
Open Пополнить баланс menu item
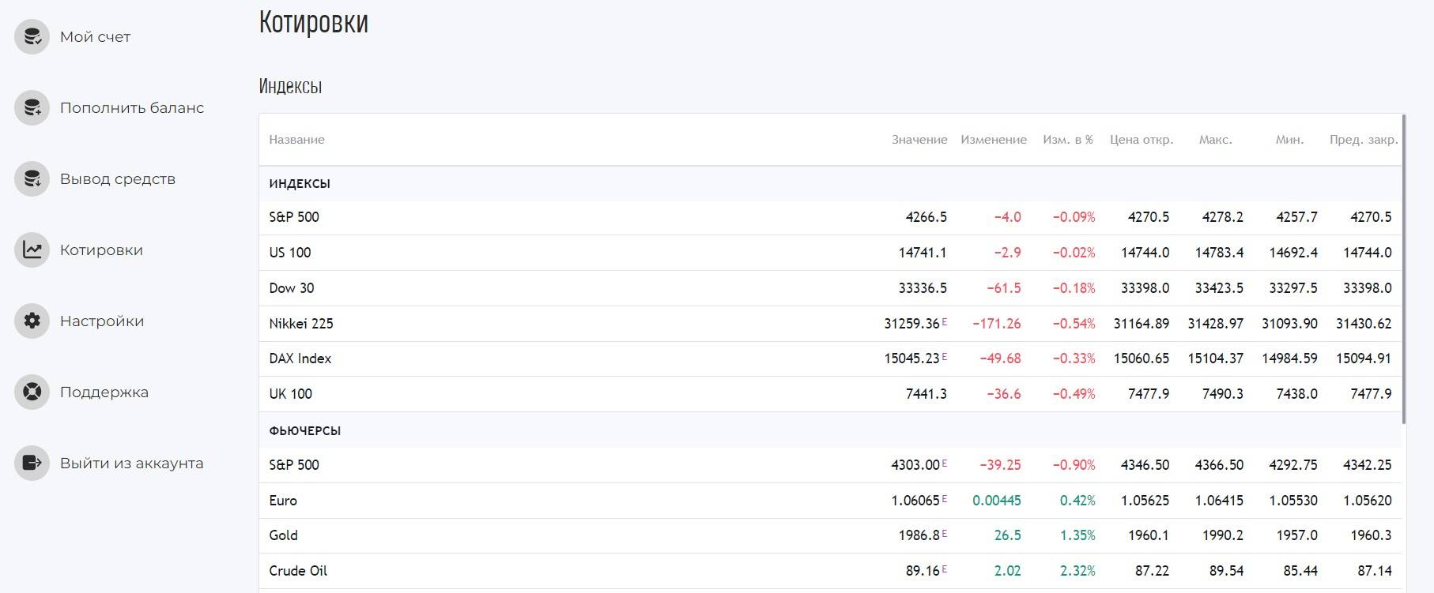[132, 108]
